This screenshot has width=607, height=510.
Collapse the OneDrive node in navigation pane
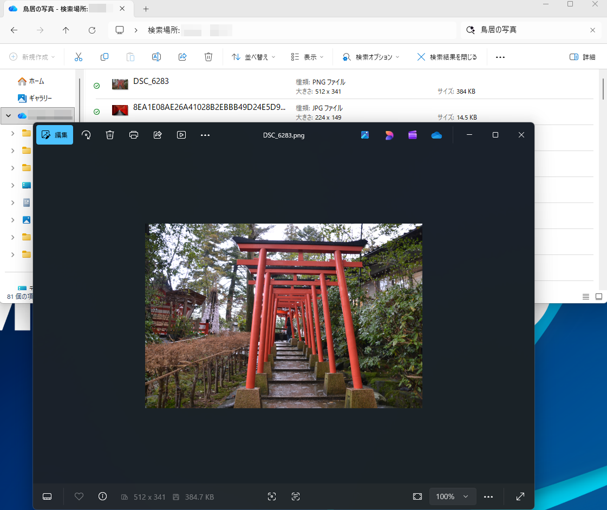point(9,116)
